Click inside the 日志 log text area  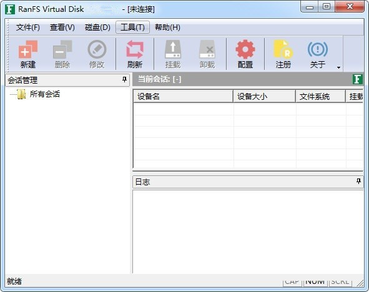(248, 231)
